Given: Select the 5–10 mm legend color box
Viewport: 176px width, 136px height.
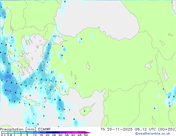Looking at the screenshot, I should pyautogui.click(x=30, y=132).
